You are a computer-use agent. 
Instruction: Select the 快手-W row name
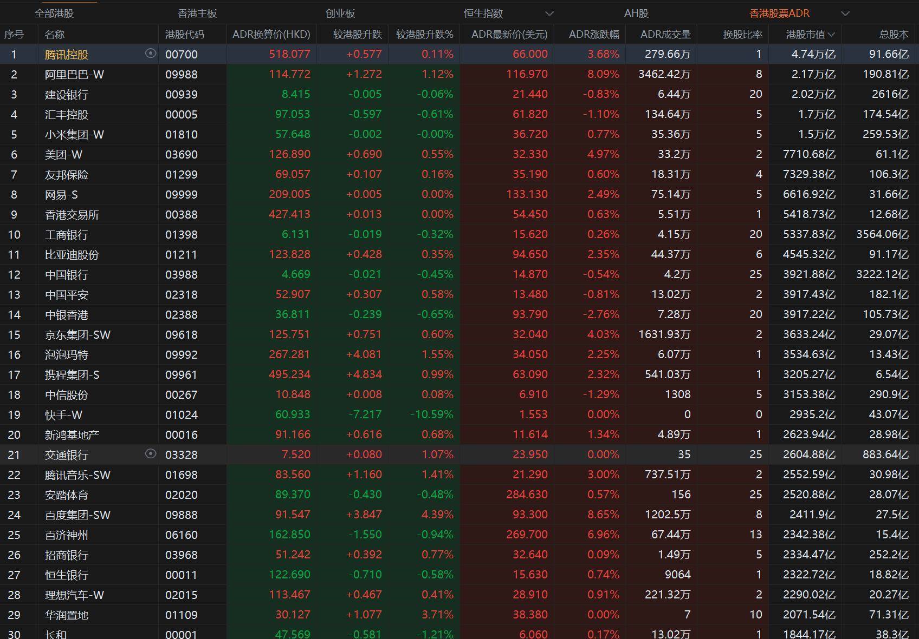click(x=63, y=415)
